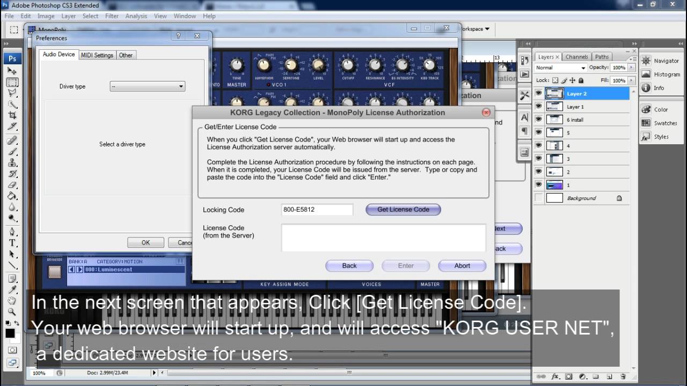Click the foreground color swatch
Viewport: 687px width, 386px height.
coord(10,333)
